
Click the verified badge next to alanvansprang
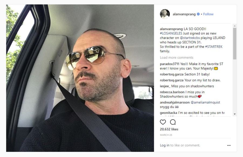click(x=198, y=14)
